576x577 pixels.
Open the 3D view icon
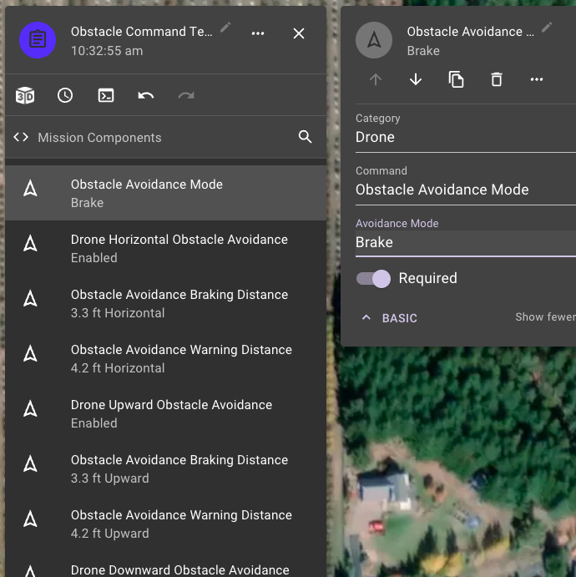[x=25, y=96]
